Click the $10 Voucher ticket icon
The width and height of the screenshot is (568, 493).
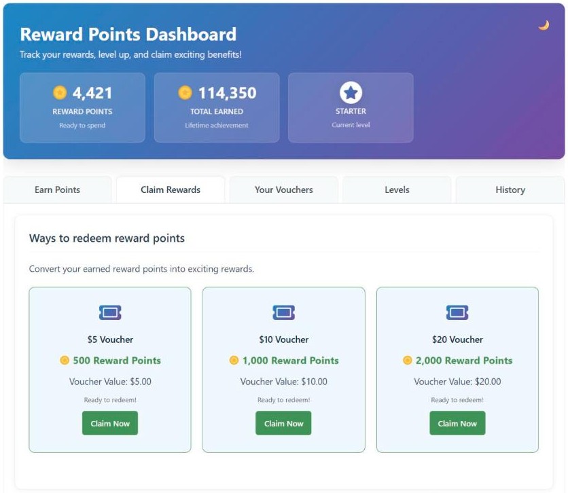pos(283,312)
